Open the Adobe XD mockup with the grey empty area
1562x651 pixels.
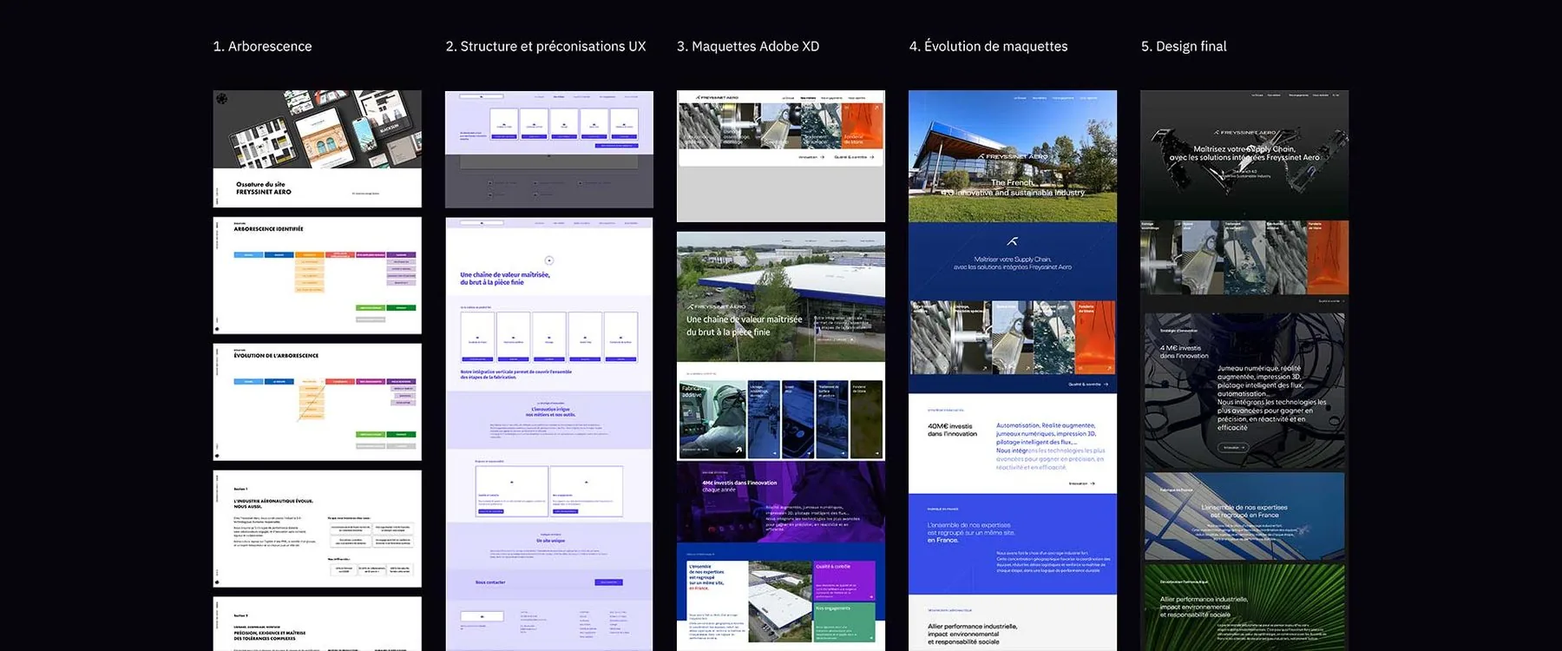(x=781, y=156)
